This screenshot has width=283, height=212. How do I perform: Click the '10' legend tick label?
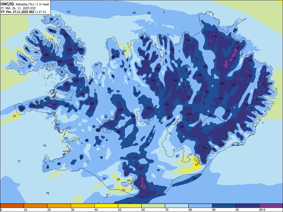coord(25,210)
